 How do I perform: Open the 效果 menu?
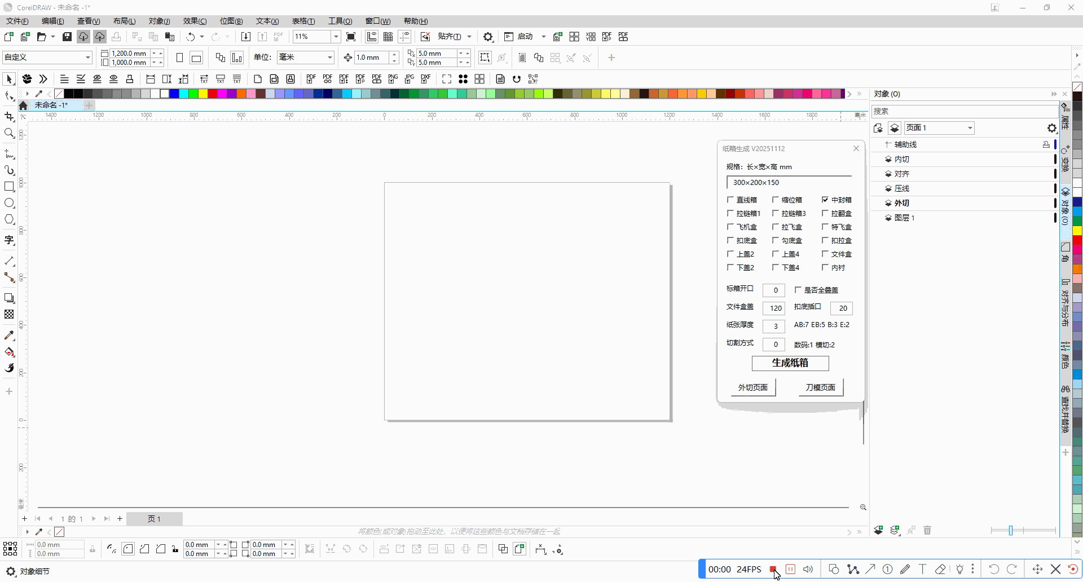point(195,21)
